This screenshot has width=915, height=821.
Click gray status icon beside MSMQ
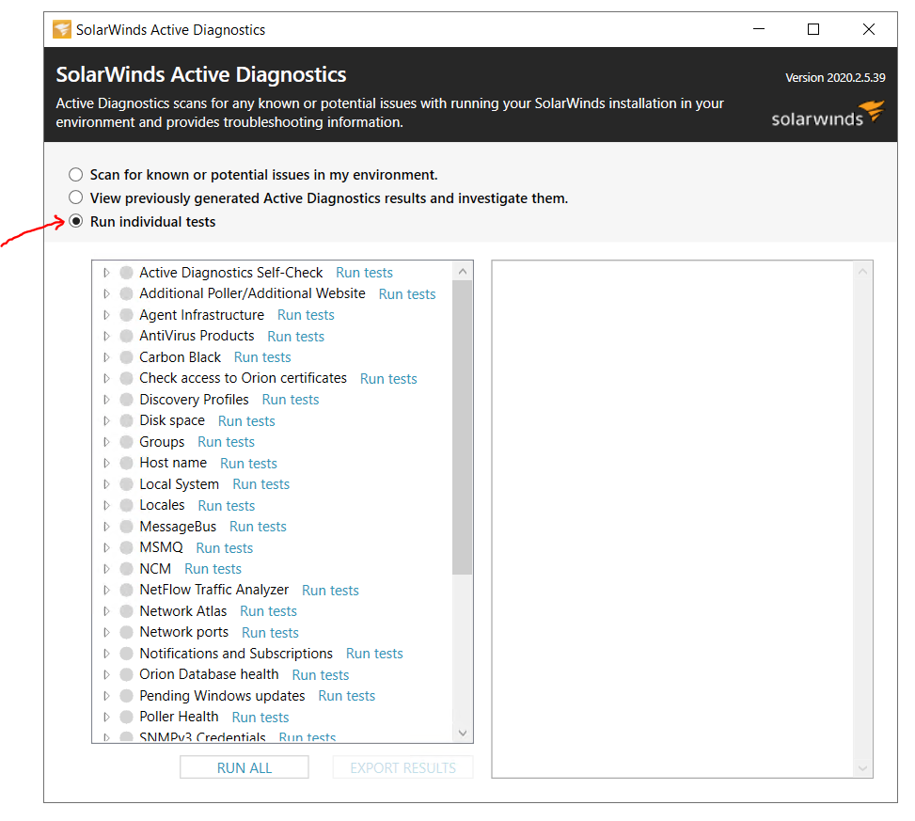[126, 547]
